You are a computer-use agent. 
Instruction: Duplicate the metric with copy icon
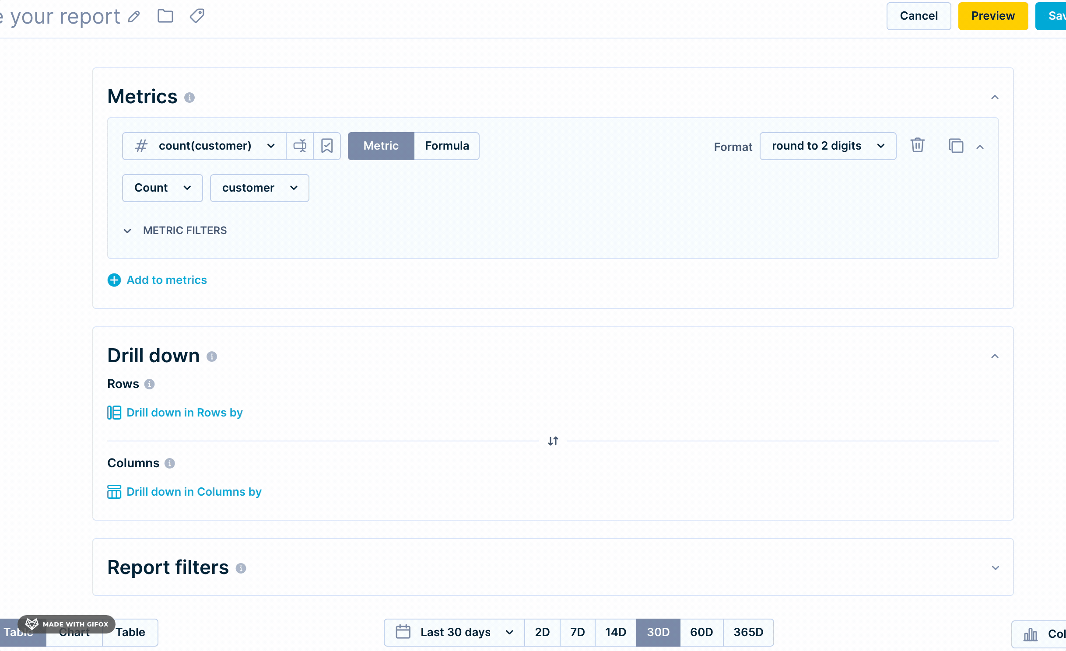tap(956, 146)
